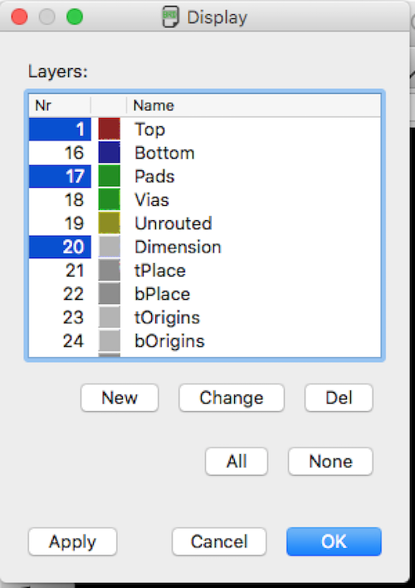Screen dimensions: 415x588
Task: Hide all layers with None button
Action: click(330, 461)
